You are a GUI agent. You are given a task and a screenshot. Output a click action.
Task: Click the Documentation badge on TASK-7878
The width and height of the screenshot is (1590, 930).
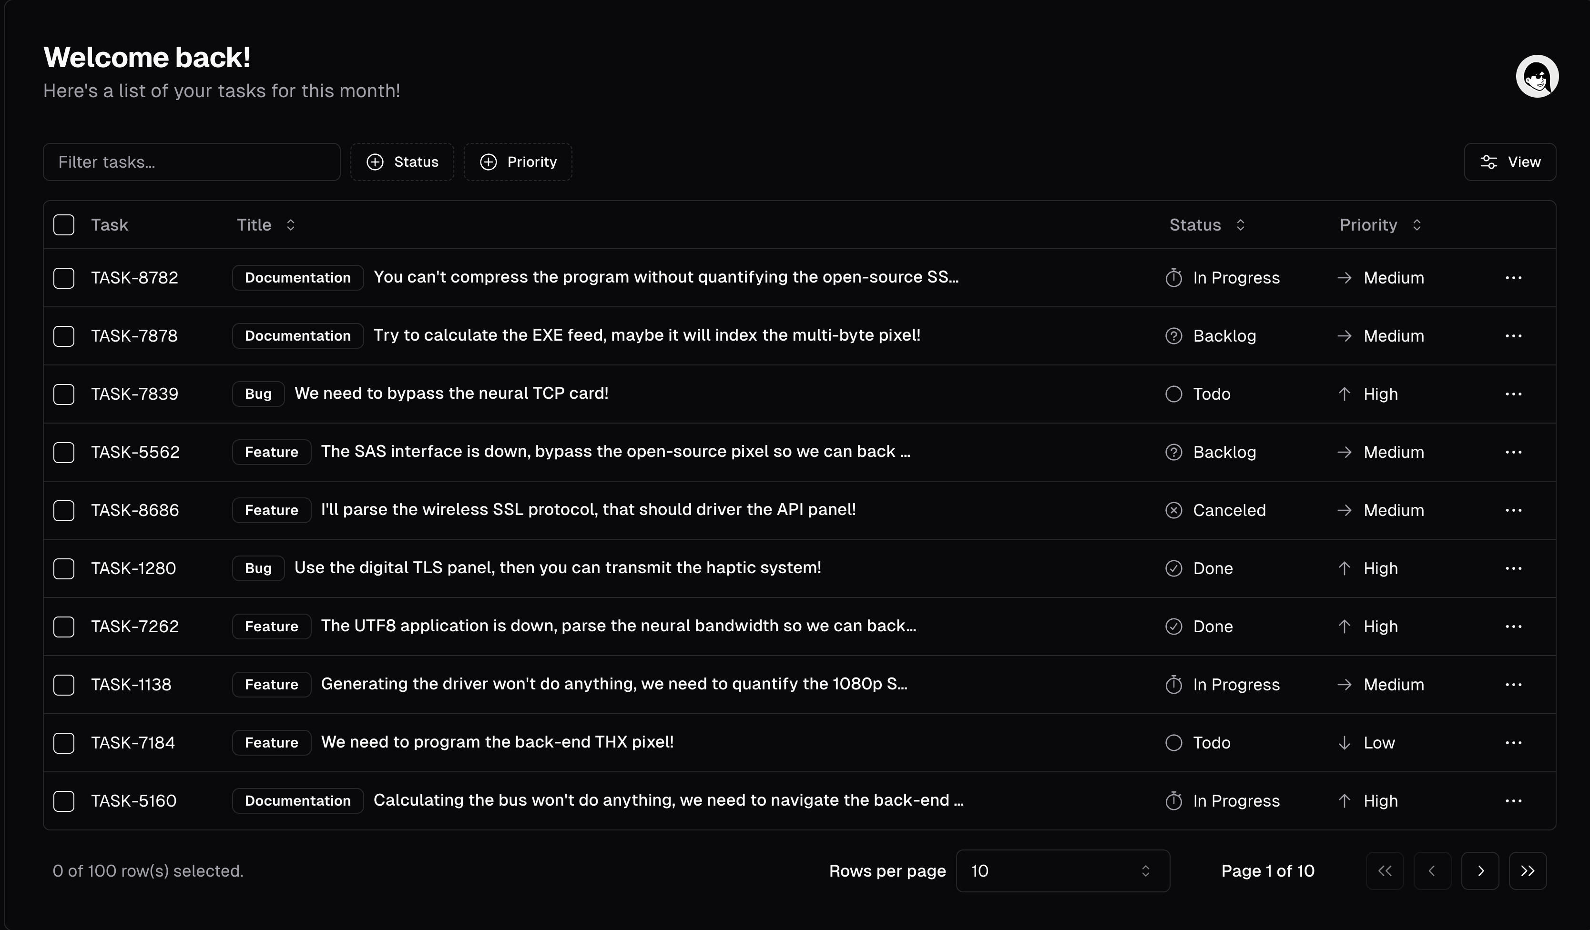(x=297, y=336)
